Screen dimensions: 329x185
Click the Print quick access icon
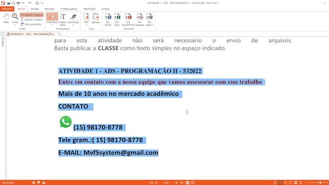point(19,3)
